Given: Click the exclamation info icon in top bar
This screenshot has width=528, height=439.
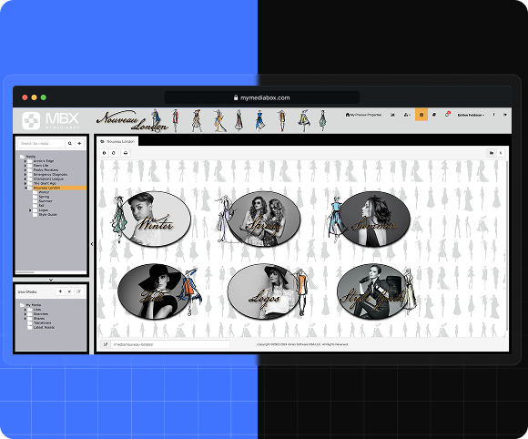Looking at the screenshot, I should point(494,115).
